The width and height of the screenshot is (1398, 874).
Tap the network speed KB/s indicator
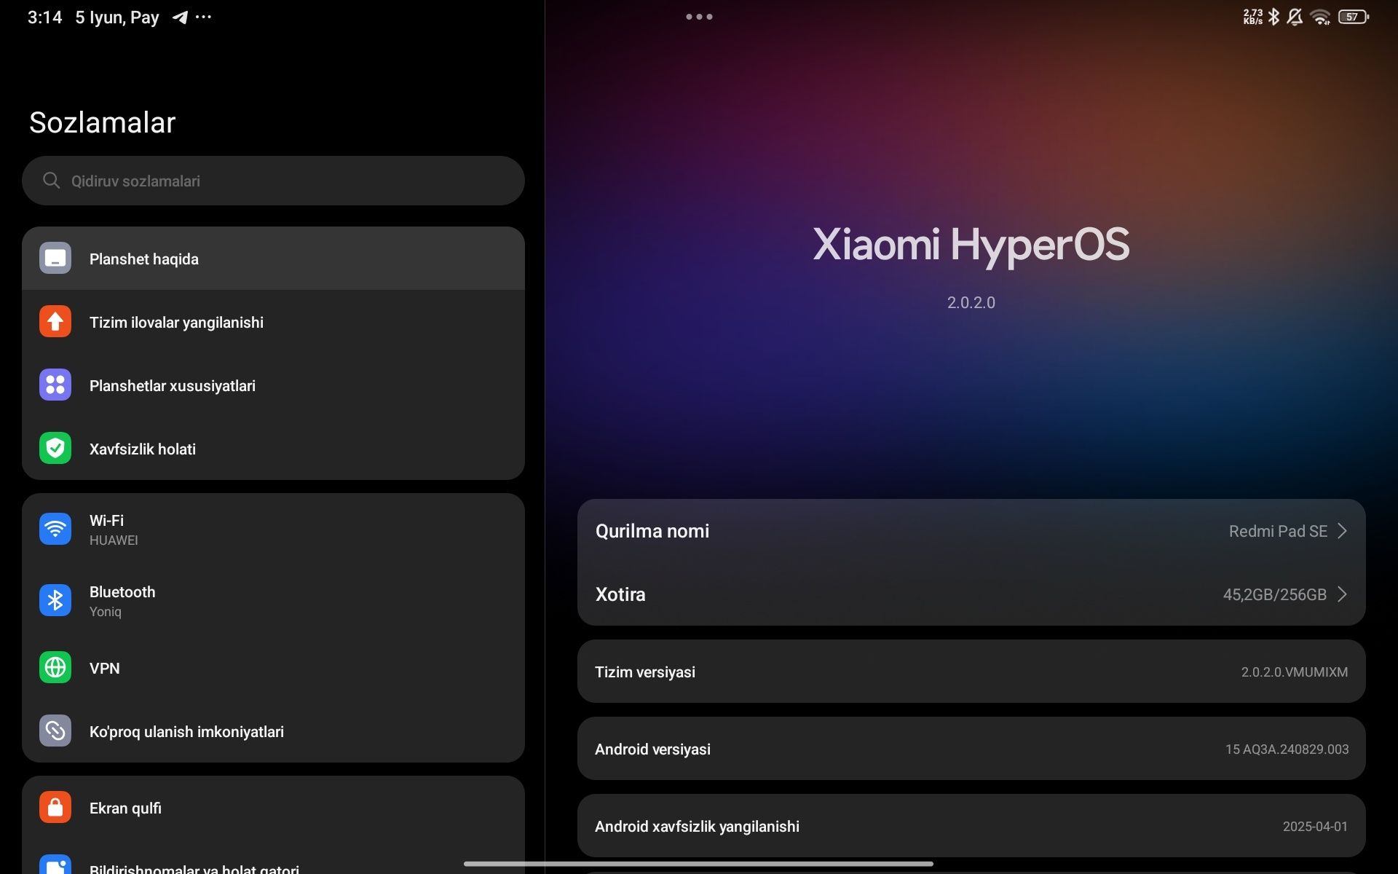point(1253,17)
